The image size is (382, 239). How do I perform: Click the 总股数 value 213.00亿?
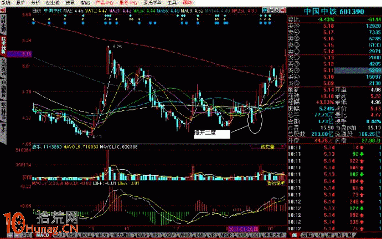pos(322,134)
